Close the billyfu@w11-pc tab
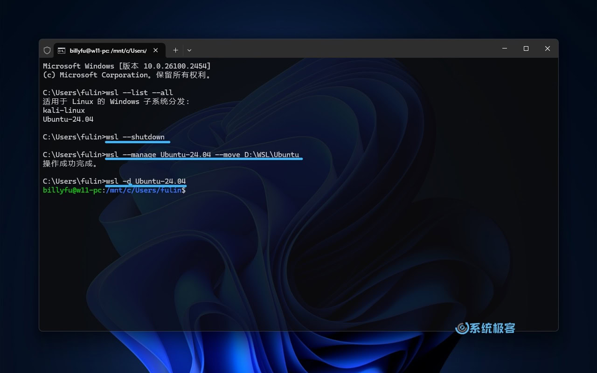 coord(156,50)
